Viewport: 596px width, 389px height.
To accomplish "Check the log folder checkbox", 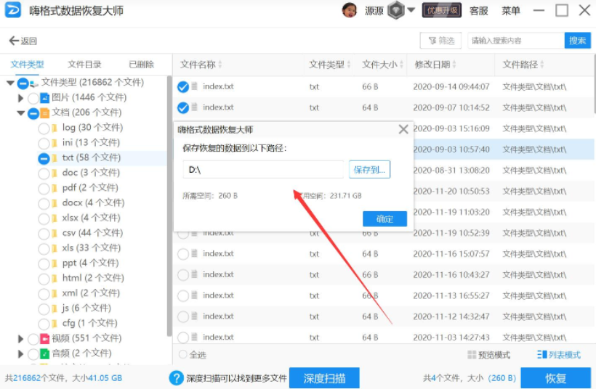I will click(x=44, y=128).
